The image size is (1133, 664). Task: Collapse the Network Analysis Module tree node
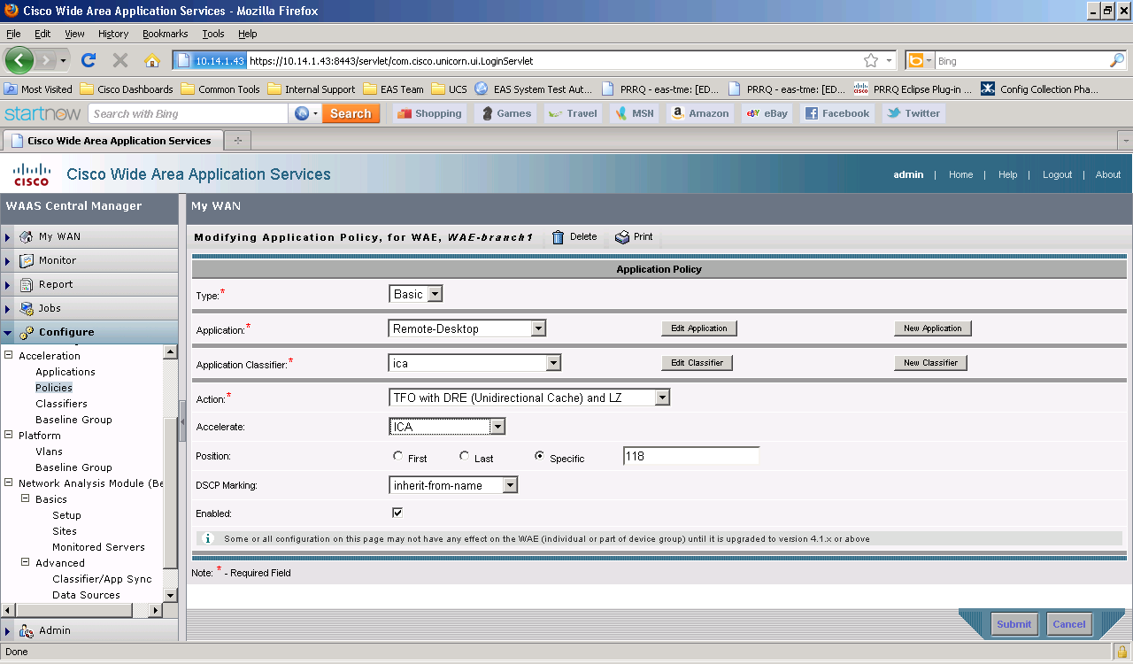(9, 483)
